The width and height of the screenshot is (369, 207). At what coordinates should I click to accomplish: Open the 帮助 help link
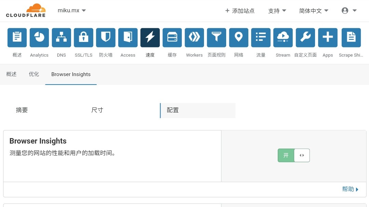350,189
